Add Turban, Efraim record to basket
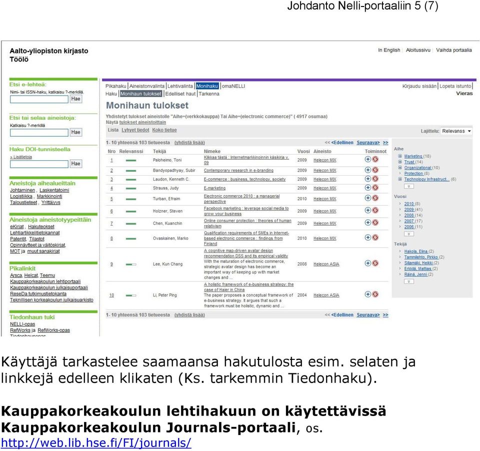 pyautogui.click(x=367, y=198)
